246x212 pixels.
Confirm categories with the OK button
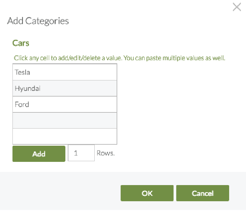tap(147, 193)
